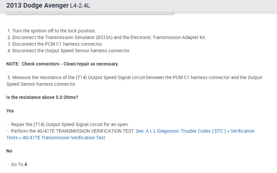The image size is (277, 173).
Task: Click step 3 Disconnect the PCM C1 connector
Action: 55,44
